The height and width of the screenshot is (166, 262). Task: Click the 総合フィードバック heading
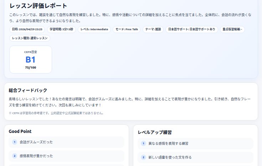pyautogui.click(x=28, y=90)
